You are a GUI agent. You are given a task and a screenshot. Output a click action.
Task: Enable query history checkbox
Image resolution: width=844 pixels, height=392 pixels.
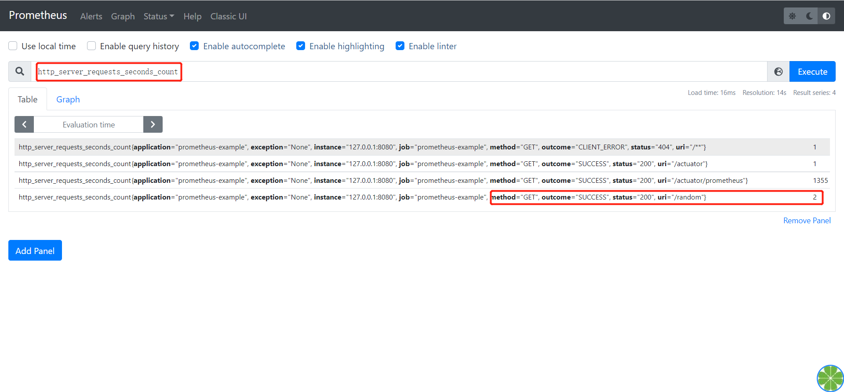coord(91,46)
